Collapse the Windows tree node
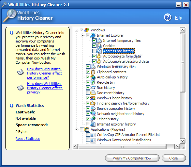191x167 pixels. [x=76, y=30]
